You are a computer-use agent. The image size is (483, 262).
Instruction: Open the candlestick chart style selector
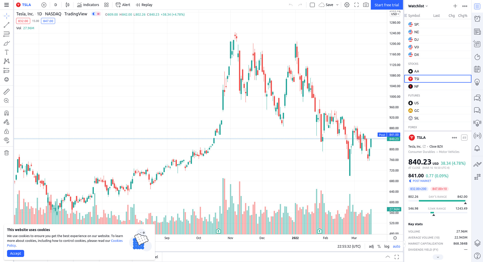(x=67, y=5)
